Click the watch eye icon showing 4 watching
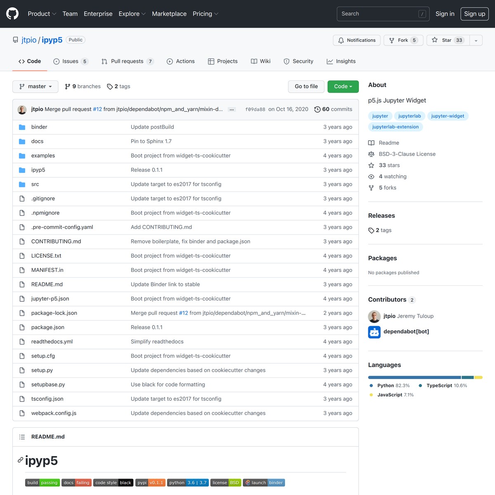 click(372, 177)
